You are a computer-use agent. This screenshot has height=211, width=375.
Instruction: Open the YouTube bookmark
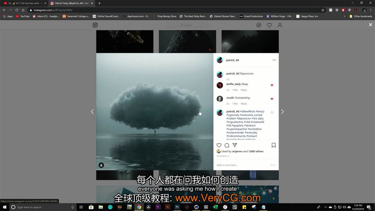pos(23,16)
